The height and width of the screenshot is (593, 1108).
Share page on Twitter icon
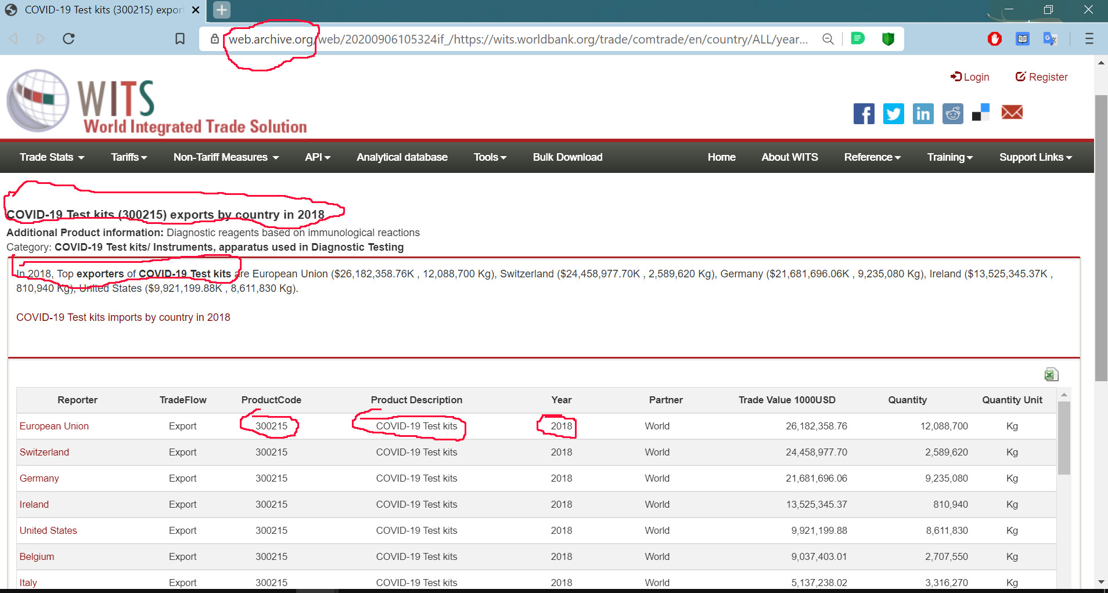pyautogui.click(x=893, y=113)
